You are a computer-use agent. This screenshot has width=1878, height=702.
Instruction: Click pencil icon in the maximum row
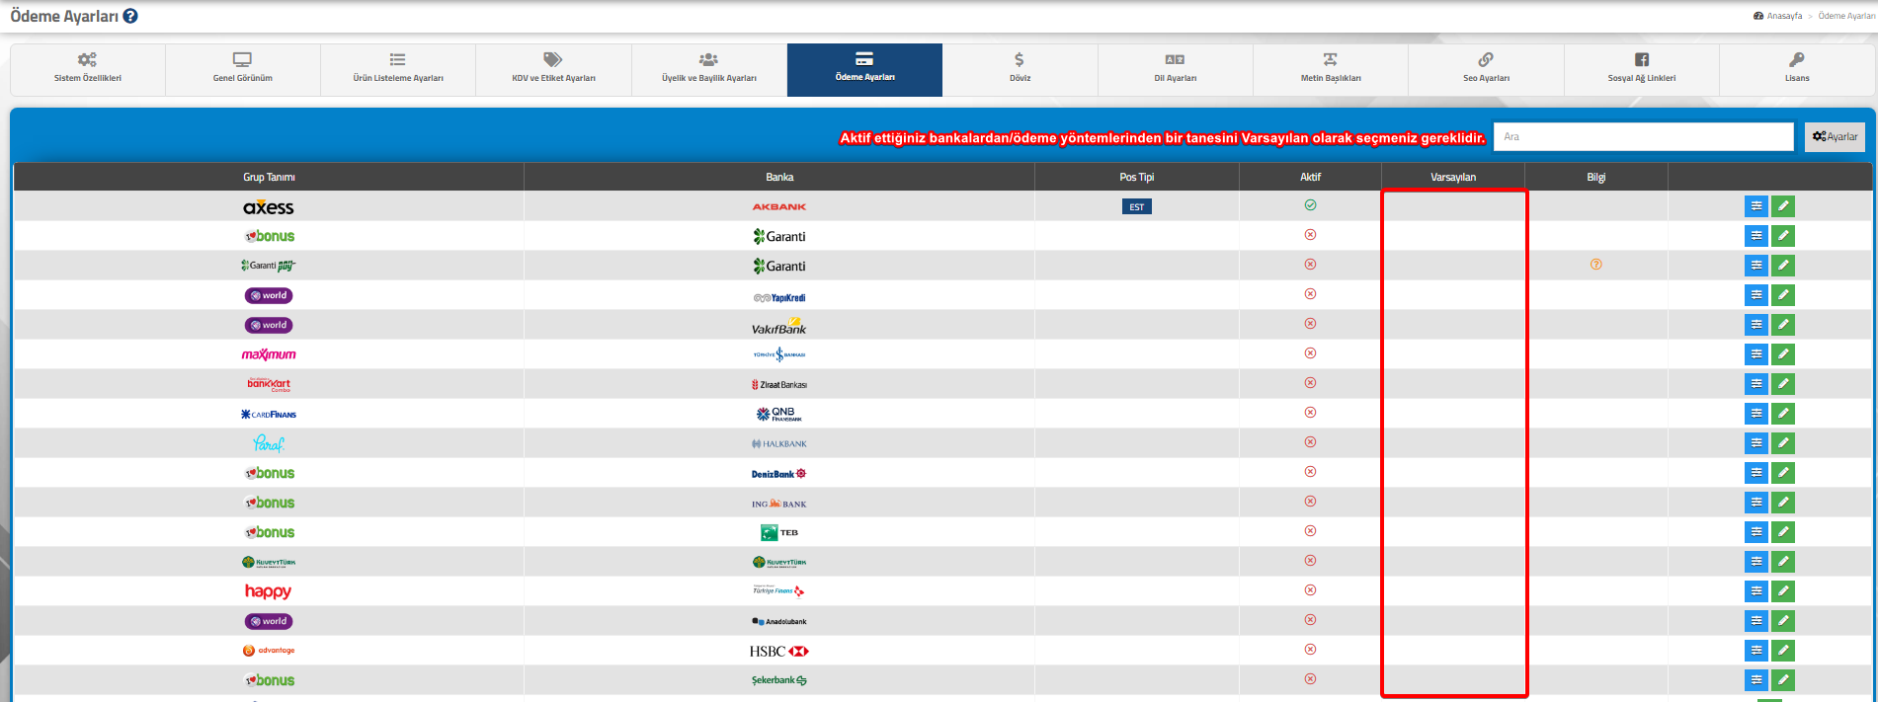(x=1783, y=354)
